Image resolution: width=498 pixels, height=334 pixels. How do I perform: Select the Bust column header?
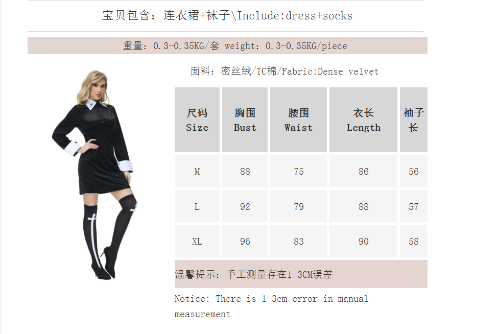245,120
